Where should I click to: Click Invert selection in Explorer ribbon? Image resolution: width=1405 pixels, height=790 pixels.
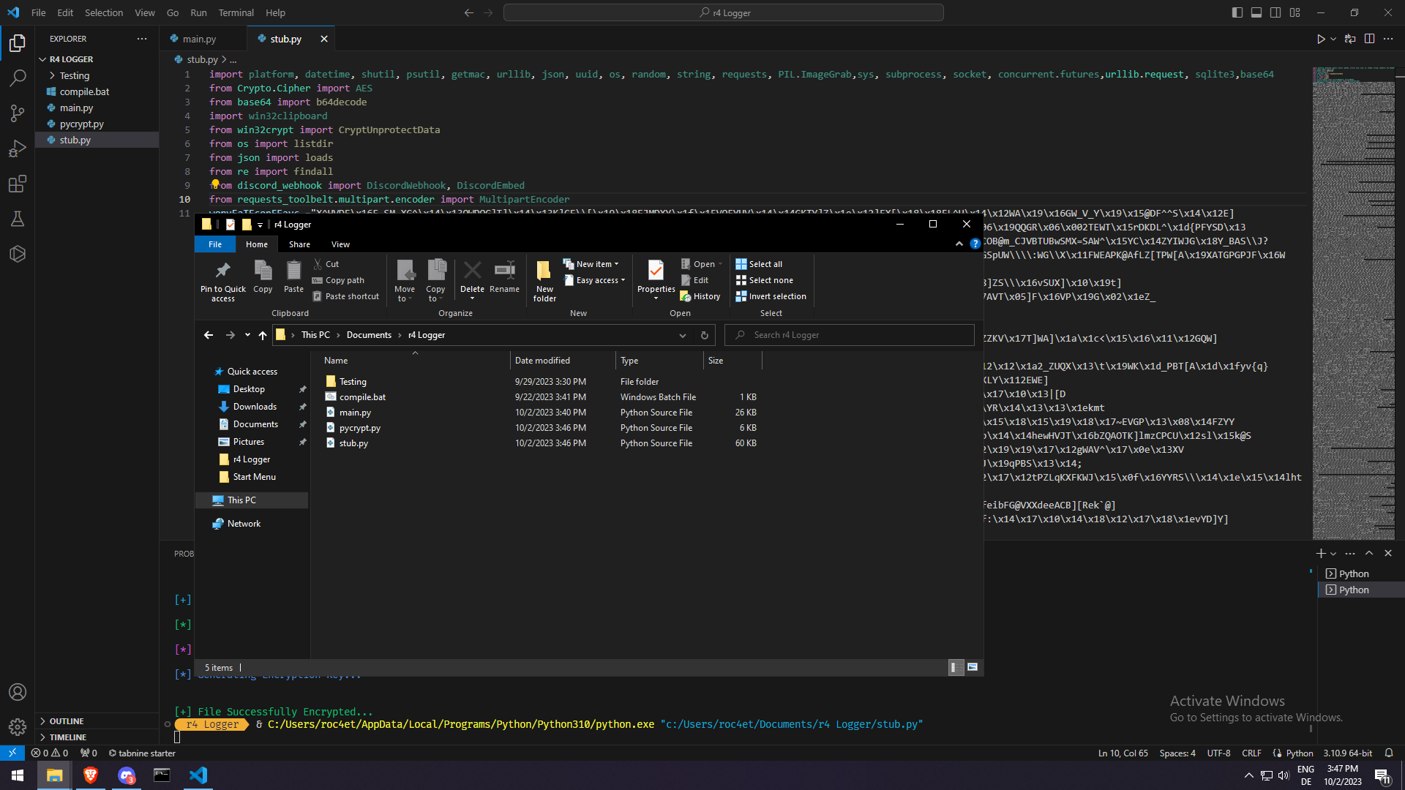771,296
